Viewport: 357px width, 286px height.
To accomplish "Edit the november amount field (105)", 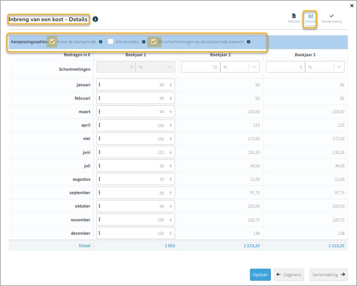I will 136,220.
